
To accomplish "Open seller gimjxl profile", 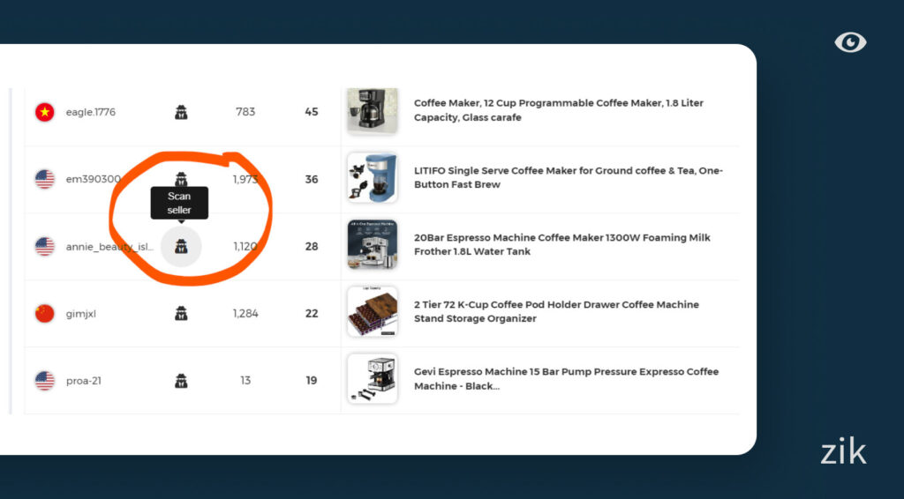I will click(x=81, y=313).
